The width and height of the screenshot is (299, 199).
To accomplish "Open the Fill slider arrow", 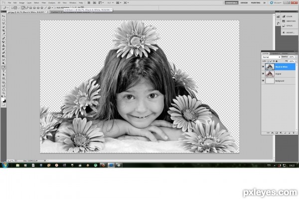I will click(296, 61).
